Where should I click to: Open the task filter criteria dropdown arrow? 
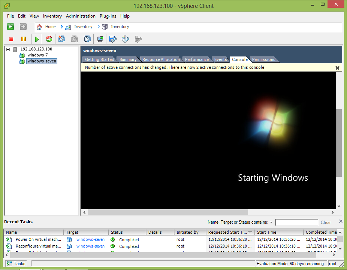point(271,222)
